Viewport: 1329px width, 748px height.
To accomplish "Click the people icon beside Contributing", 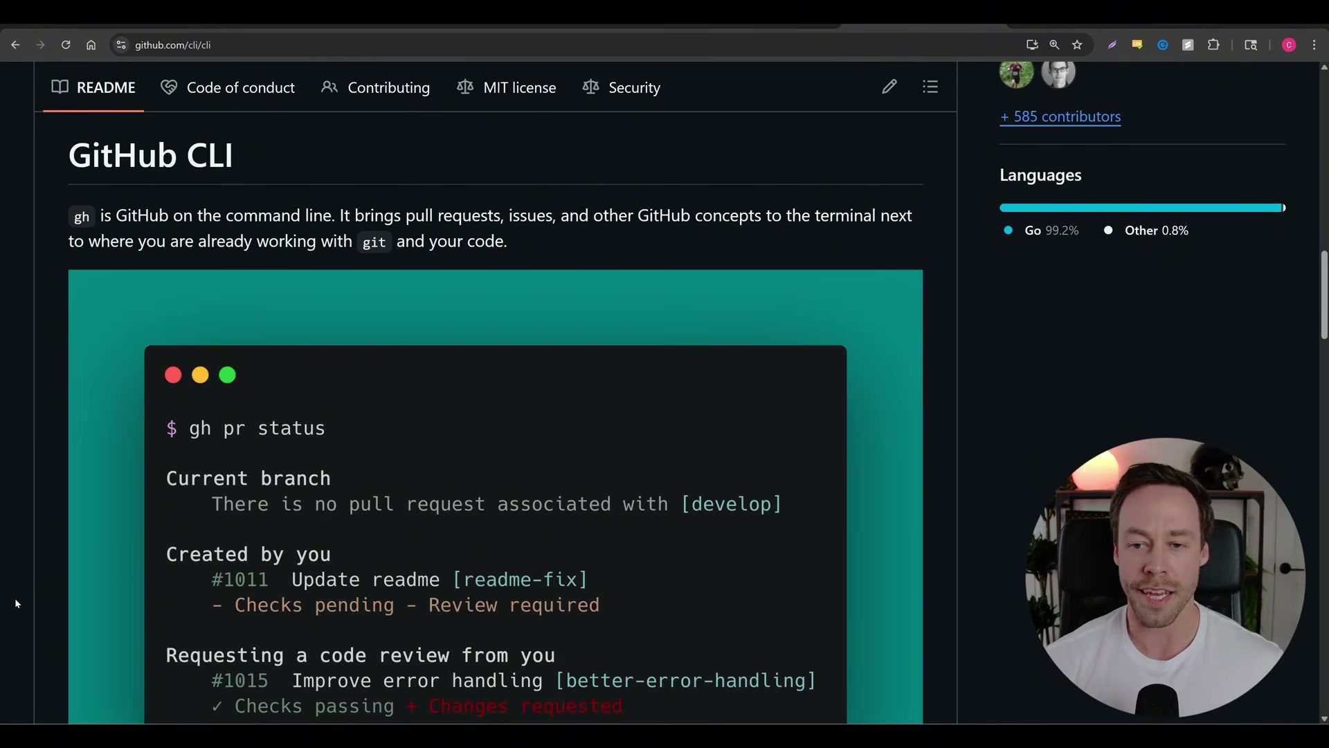I will (x=329, y=87).
